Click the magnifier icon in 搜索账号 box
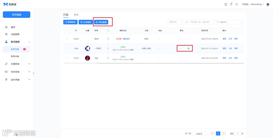This screenshot has height=138, width=273. (218, 22)
